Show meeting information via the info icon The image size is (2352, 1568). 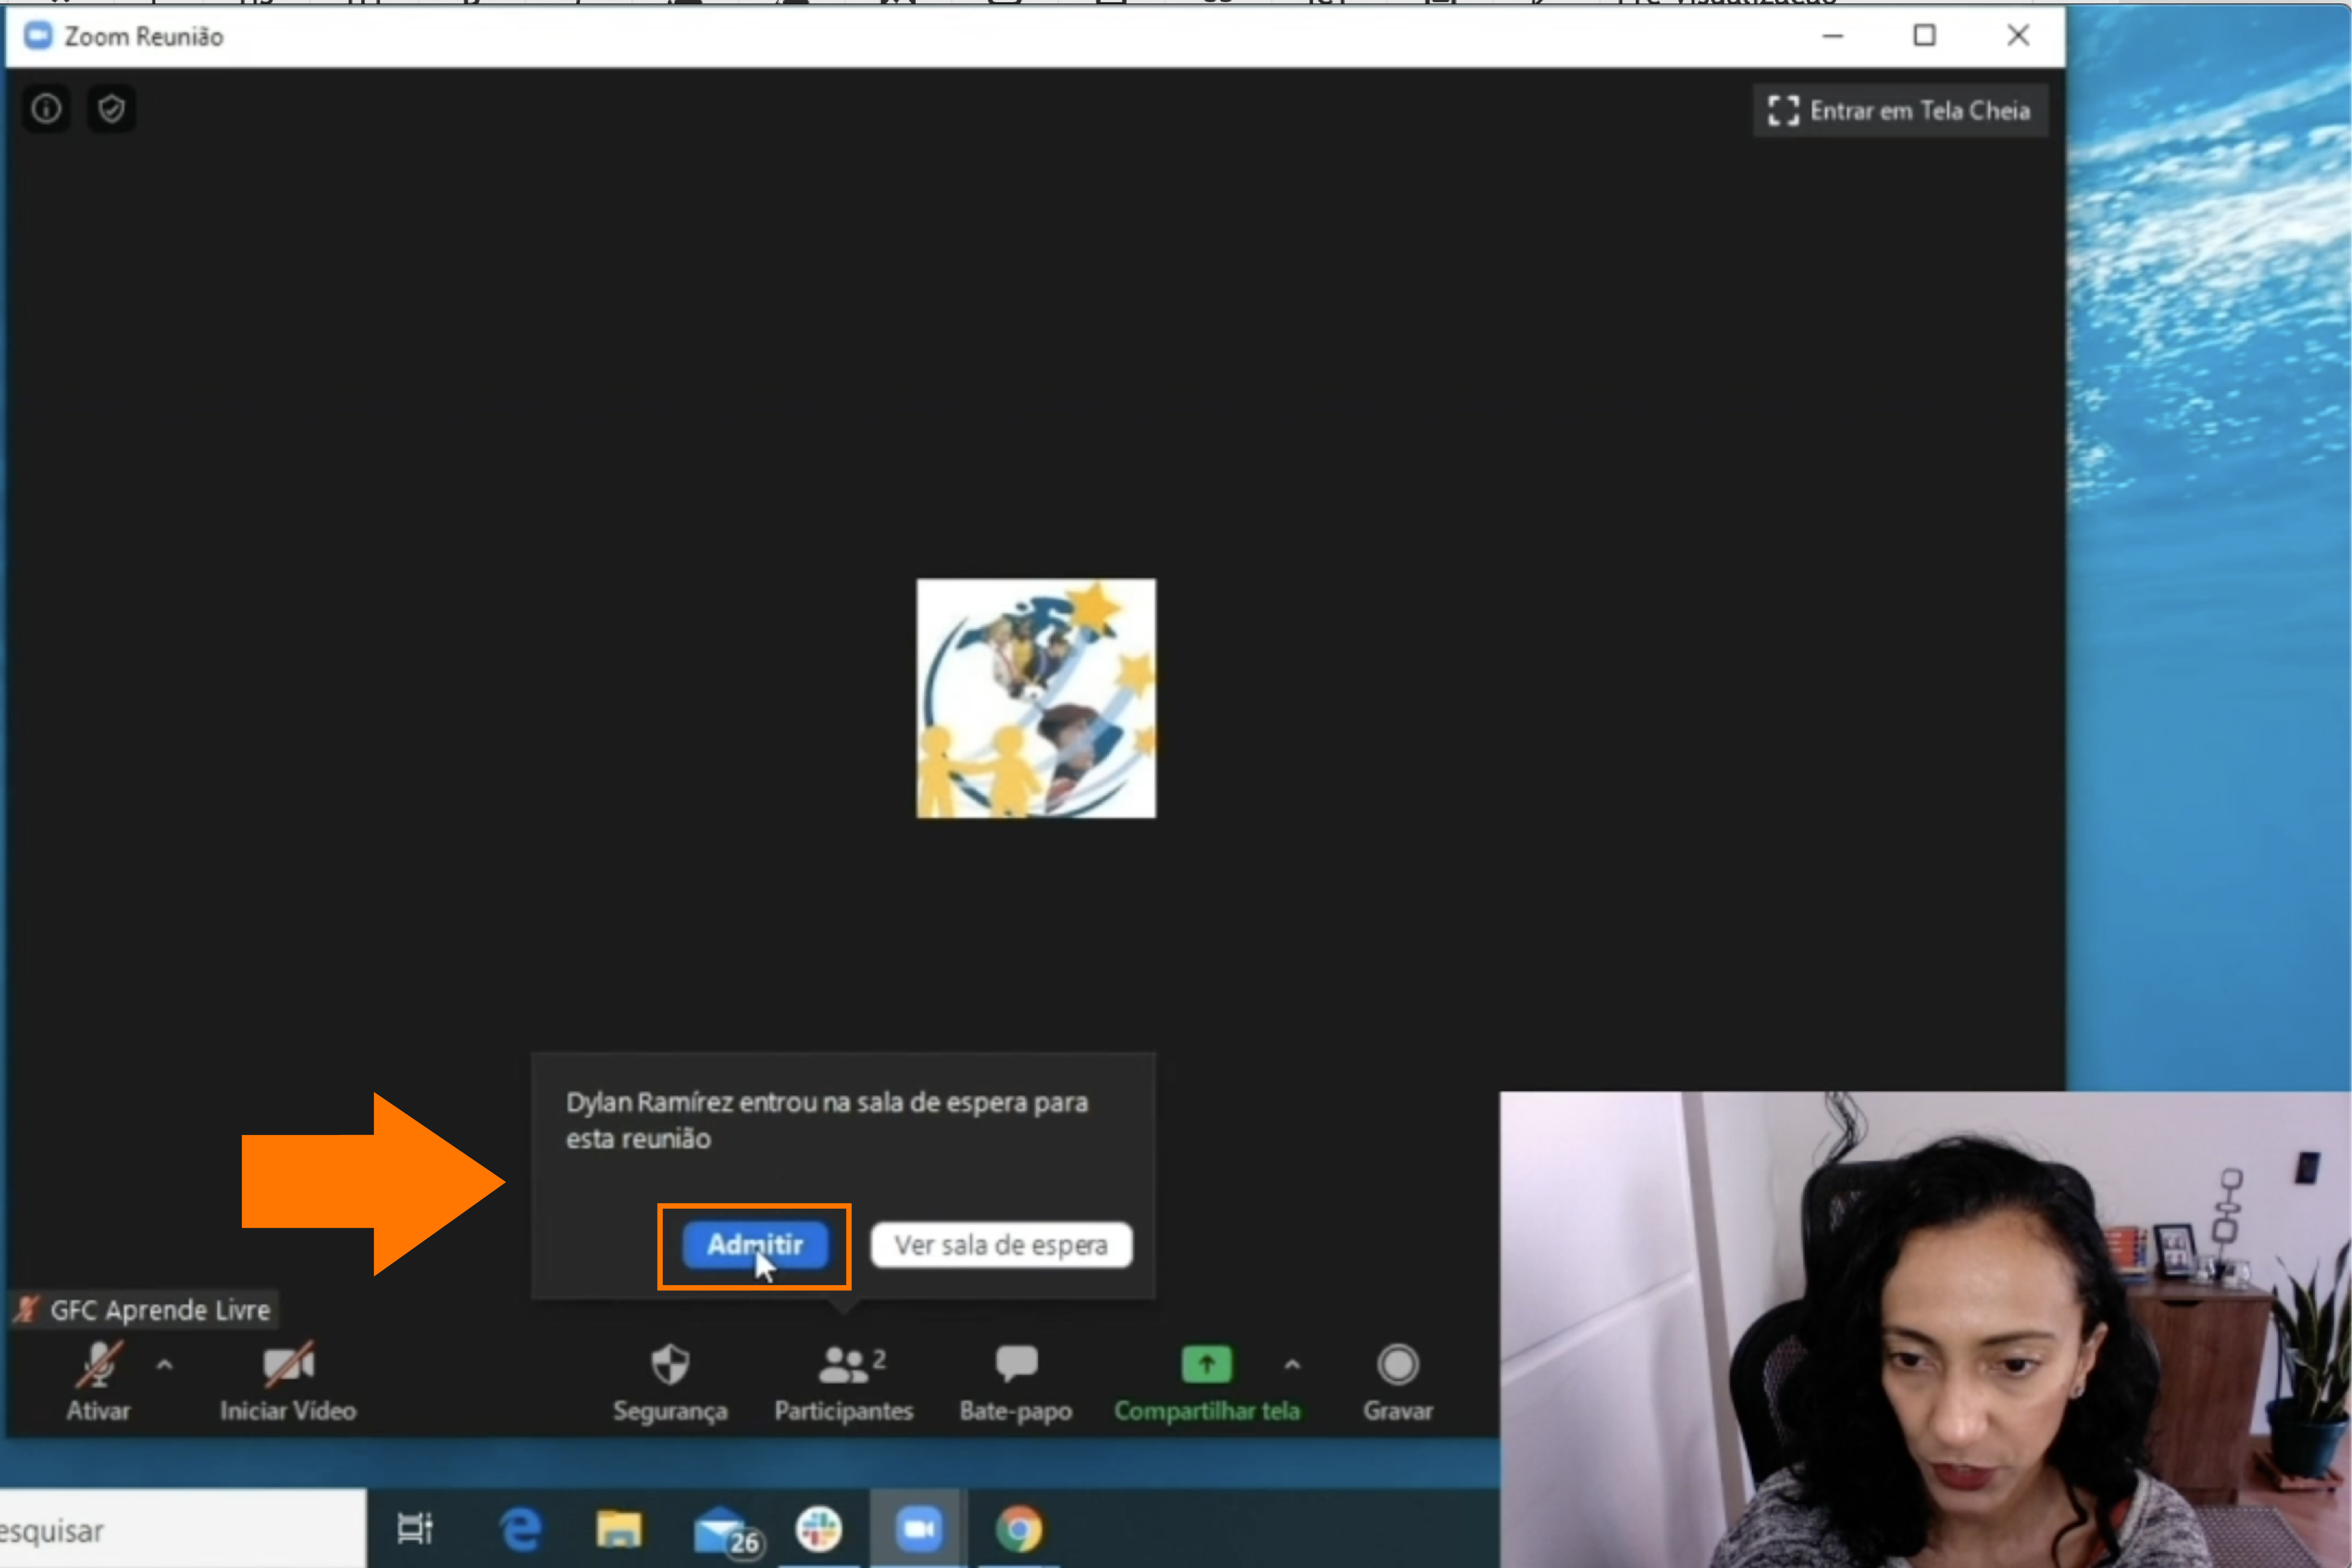46,109
